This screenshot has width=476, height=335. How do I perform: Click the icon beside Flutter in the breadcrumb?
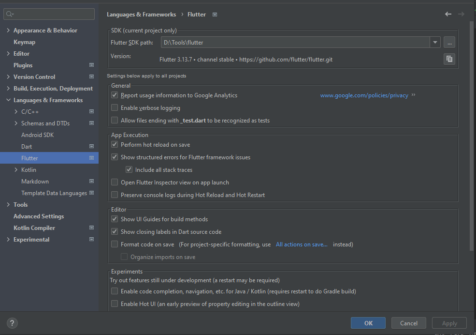[214, 14]
